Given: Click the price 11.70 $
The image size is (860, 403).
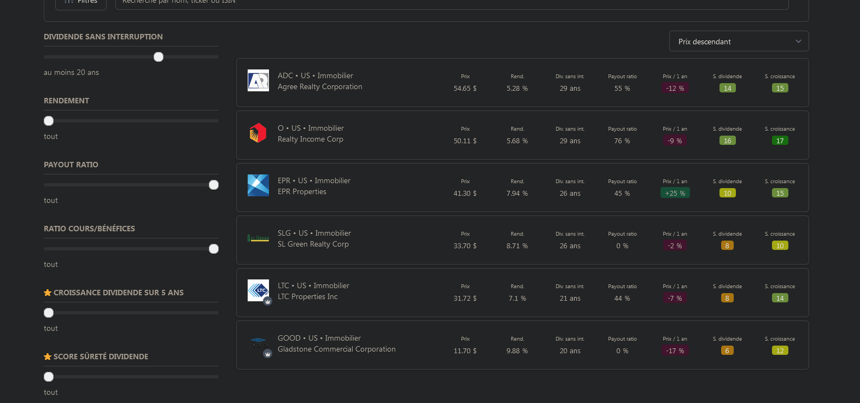Looking at the screenshot, I should [465, 351].
